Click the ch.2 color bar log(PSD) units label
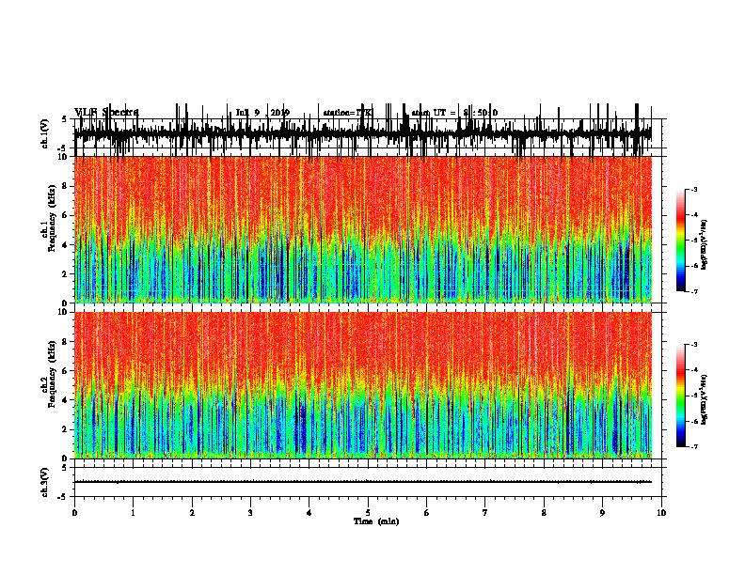Image resolution: width=745 pixels, height=575 pixels. point(705,399)
